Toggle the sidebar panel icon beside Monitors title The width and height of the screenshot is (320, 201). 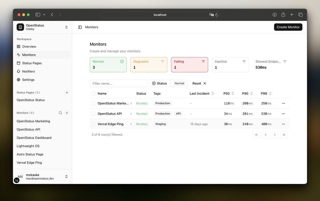[x=80, y=27]
